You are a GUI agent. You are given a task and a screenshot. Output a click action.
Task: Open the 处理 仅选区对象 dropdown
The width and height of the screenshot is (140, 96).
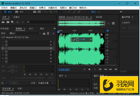pos(46,83)
